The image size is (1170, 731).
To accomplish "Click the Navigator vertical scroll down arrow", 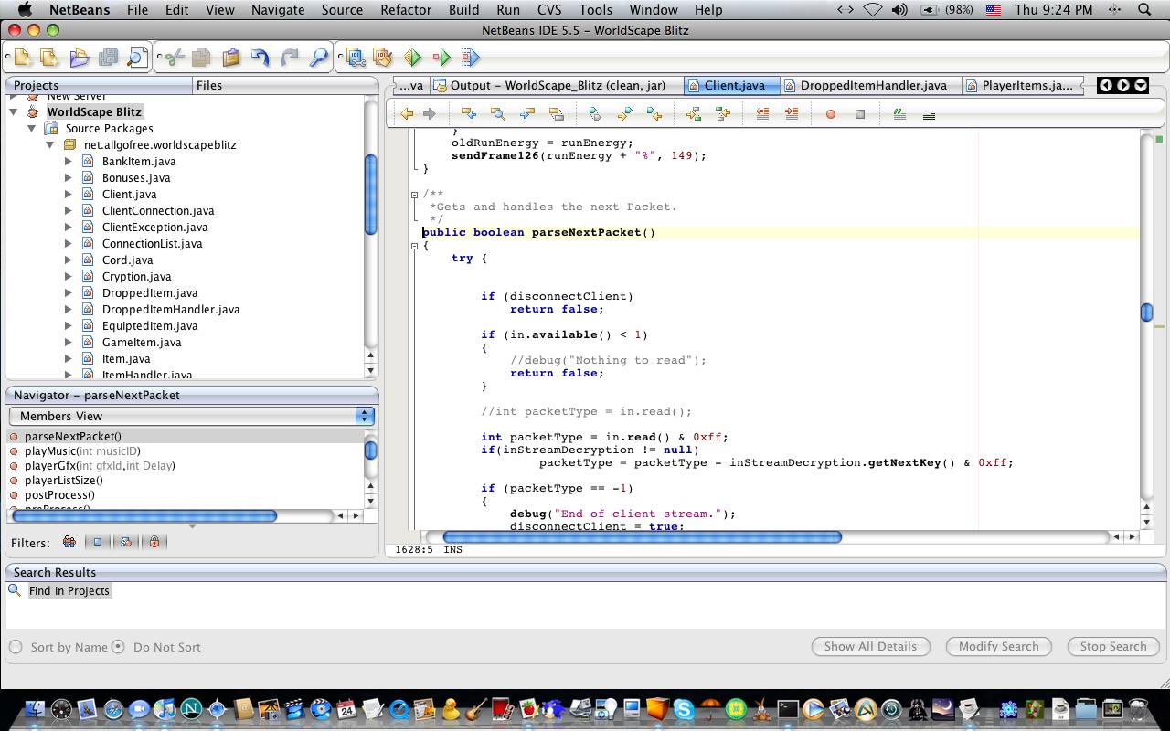I will tap(370, 500).
